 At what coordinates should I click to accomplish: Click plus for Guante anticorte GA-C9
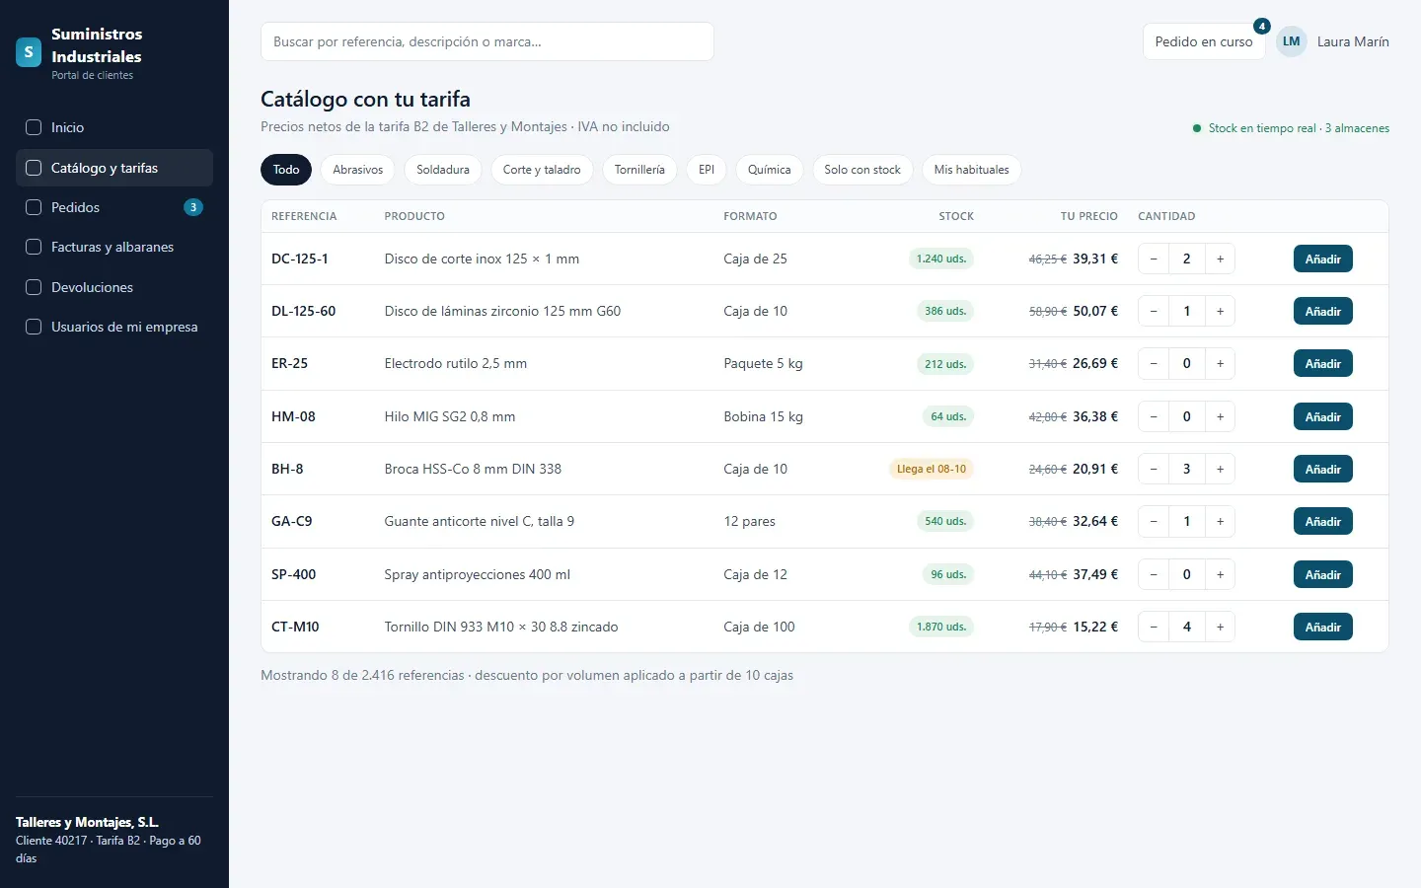click(1220, 522)
